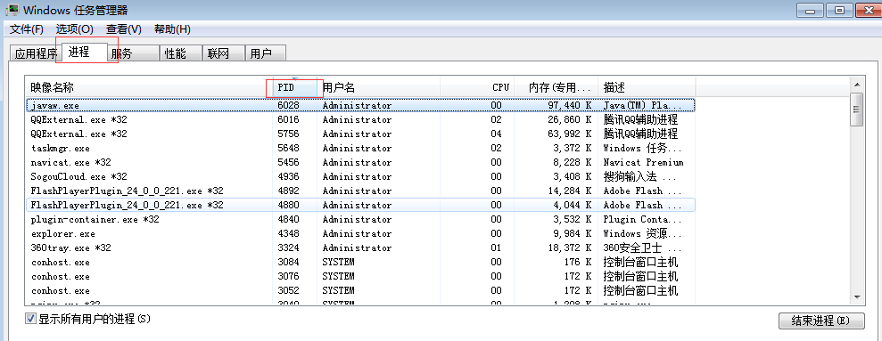The image size is (882, 341).
Task: Select FlashPlayerPlugin process with PID 4892
Action: pyautogui.click(x=360, y=191)
